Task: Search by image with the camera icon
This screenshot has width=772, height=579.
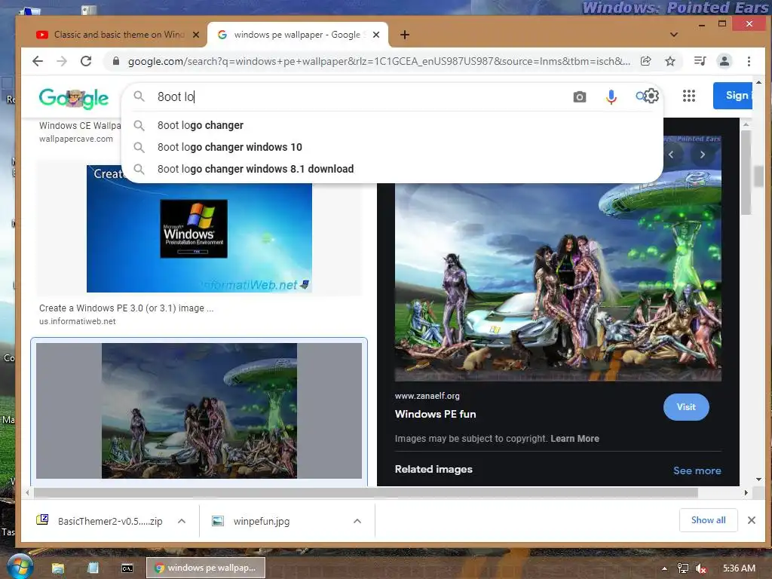Action: coord(580,97)
